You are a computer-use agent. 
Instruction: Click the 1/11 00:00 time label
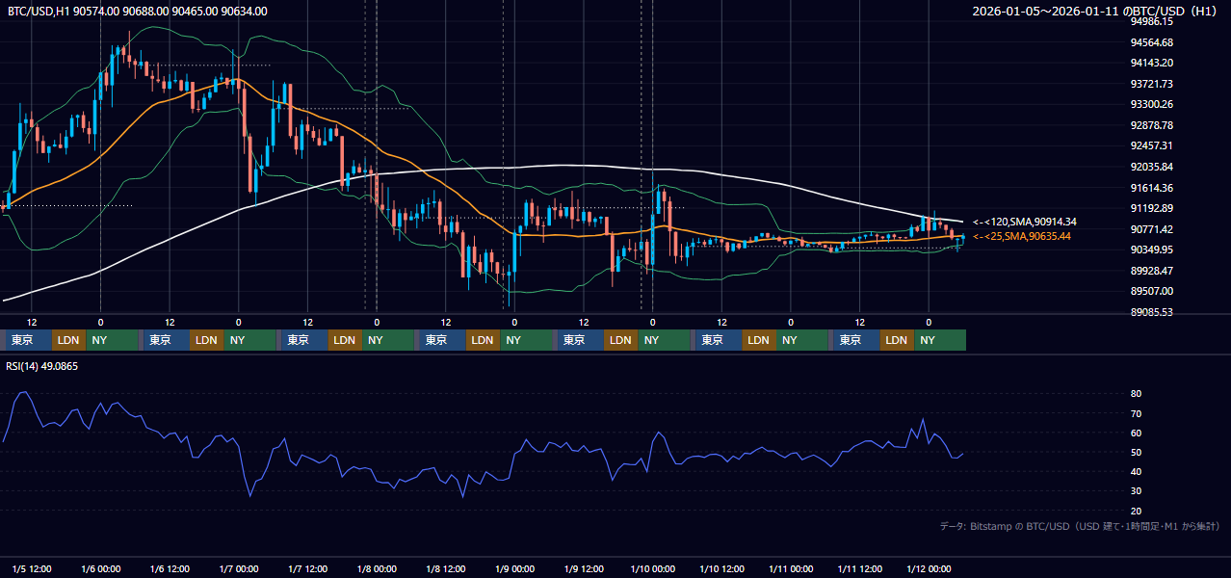[791, 568]
